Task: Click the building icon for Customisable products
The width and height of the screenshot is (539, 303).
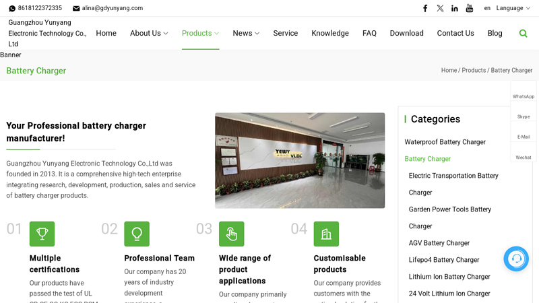Action: (326, 234)
